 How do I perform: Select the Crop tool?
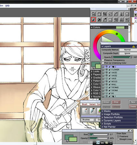[x=105, y=14]
